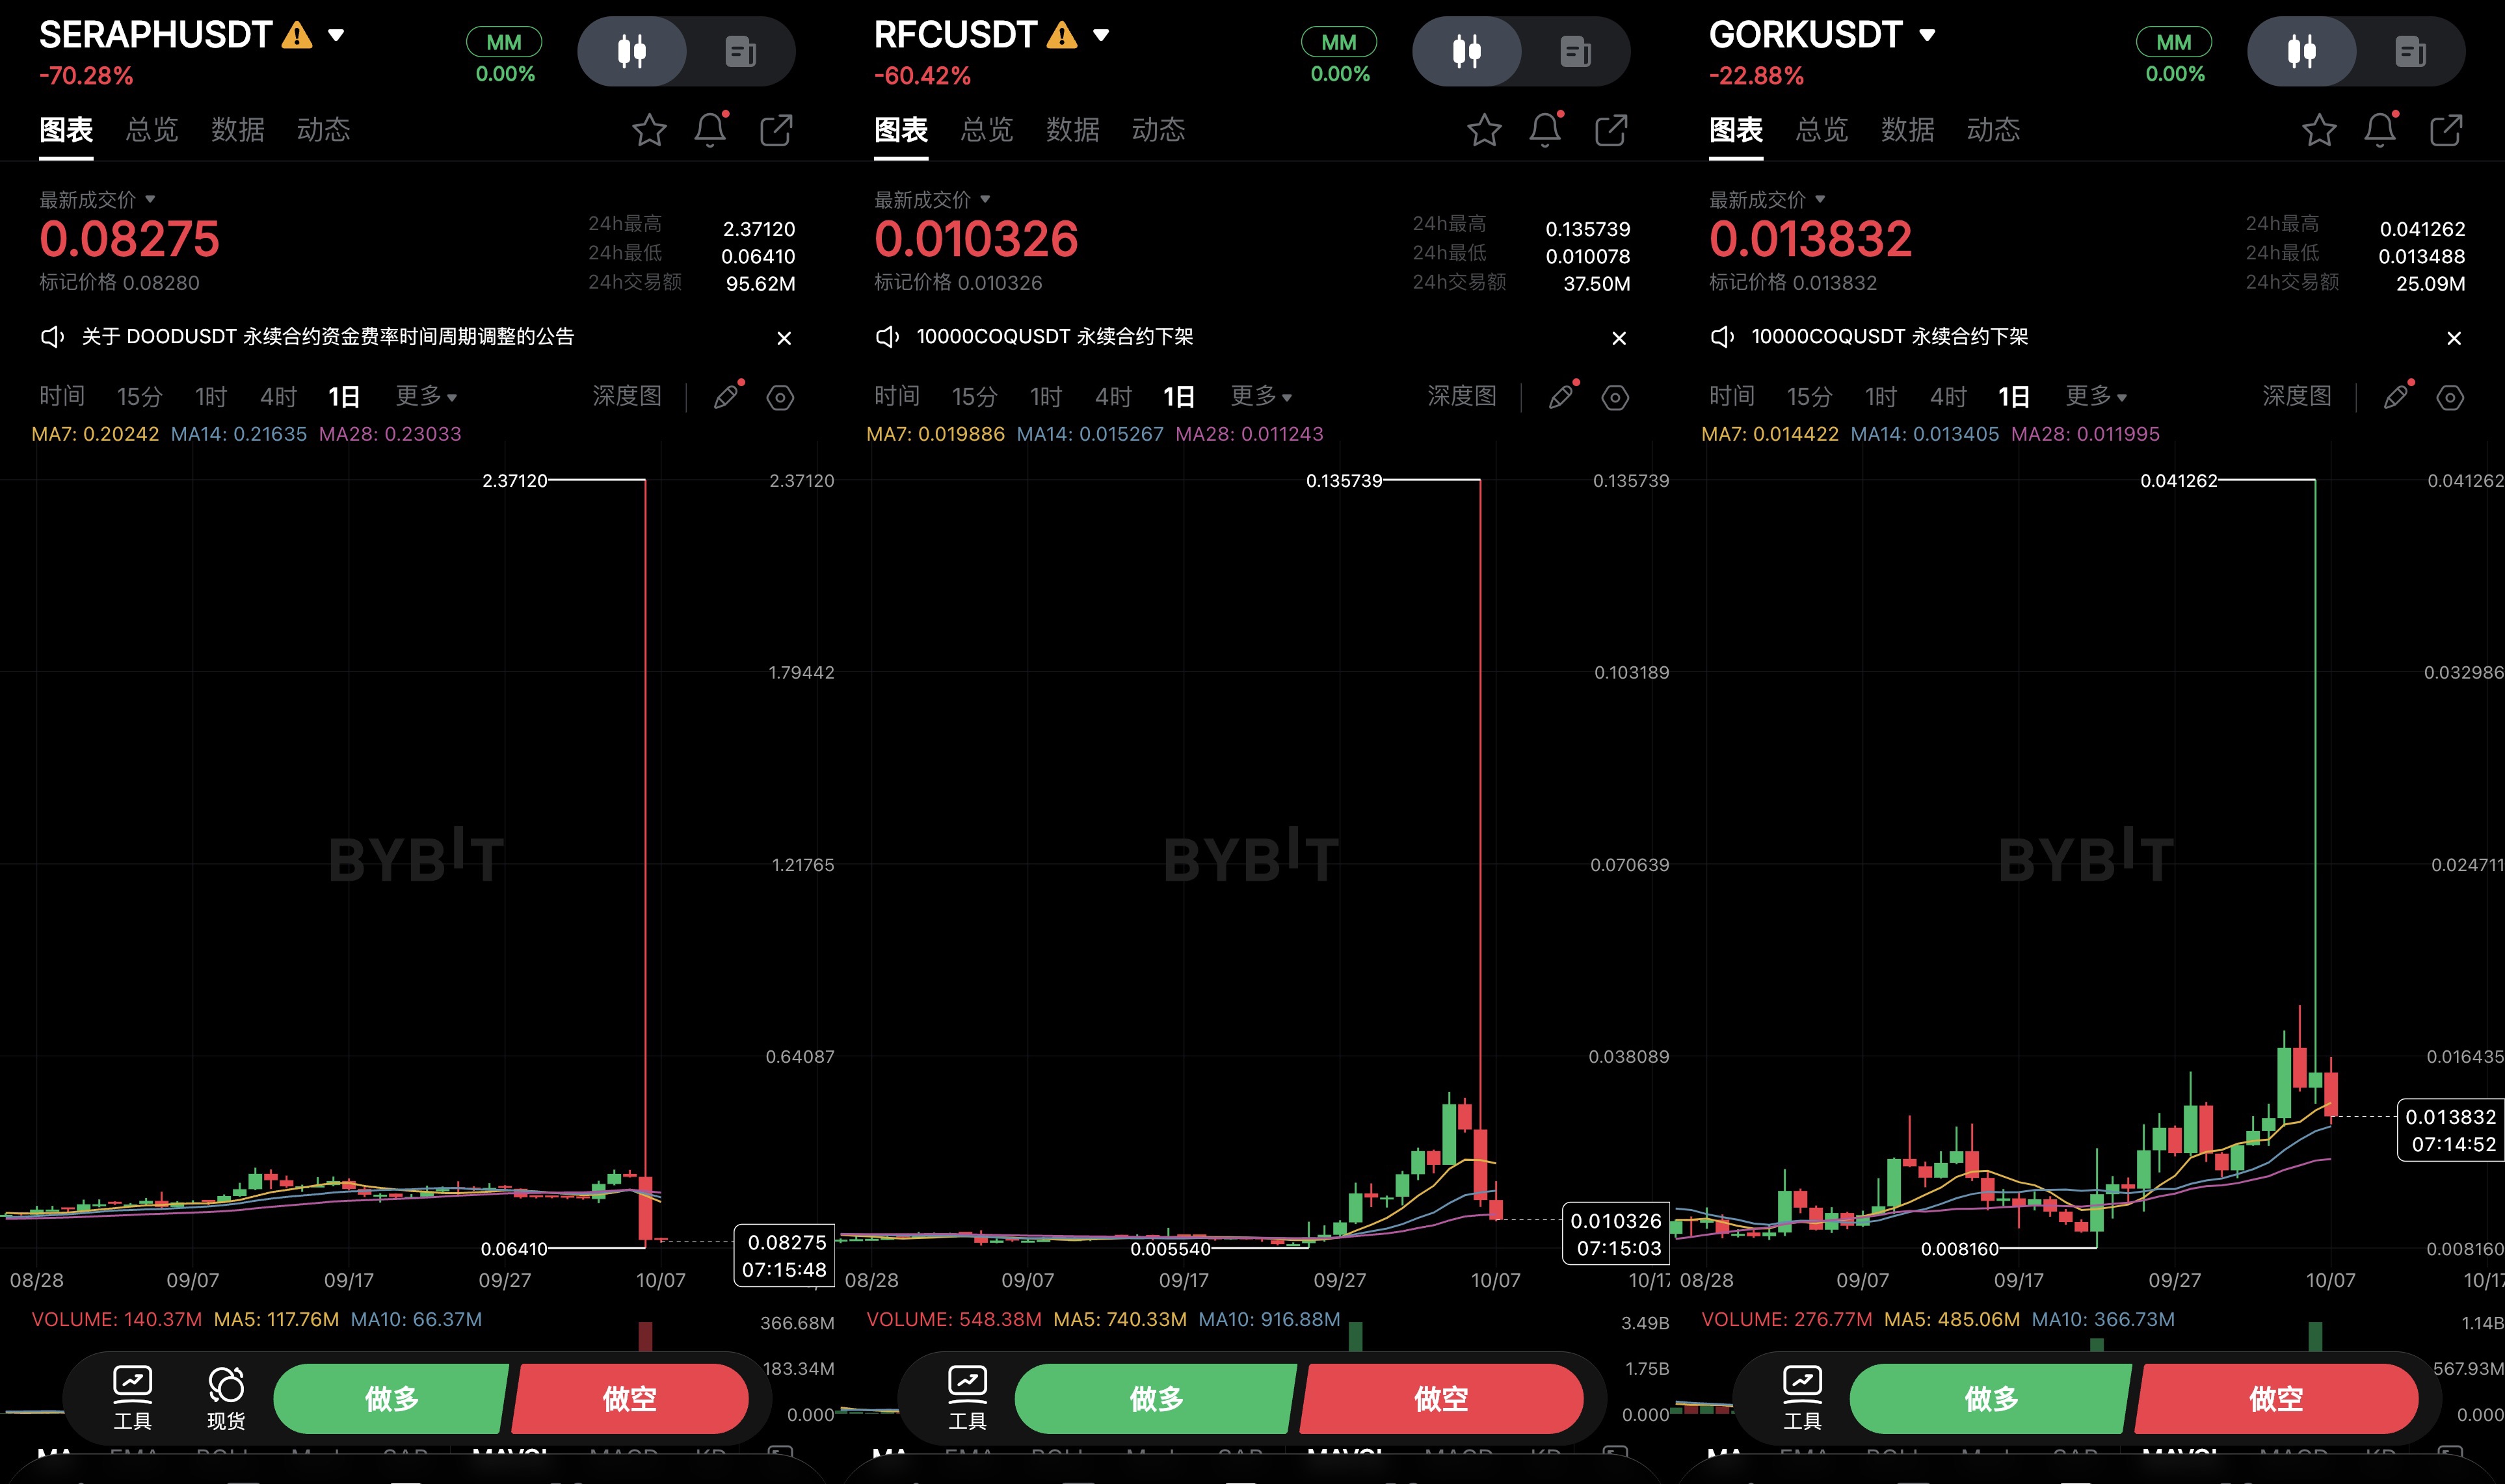The height and width of the screenshot is (1484, 2505).
Task: Share the GORKUSDT chart via export icon
Action: (2446, 130)
